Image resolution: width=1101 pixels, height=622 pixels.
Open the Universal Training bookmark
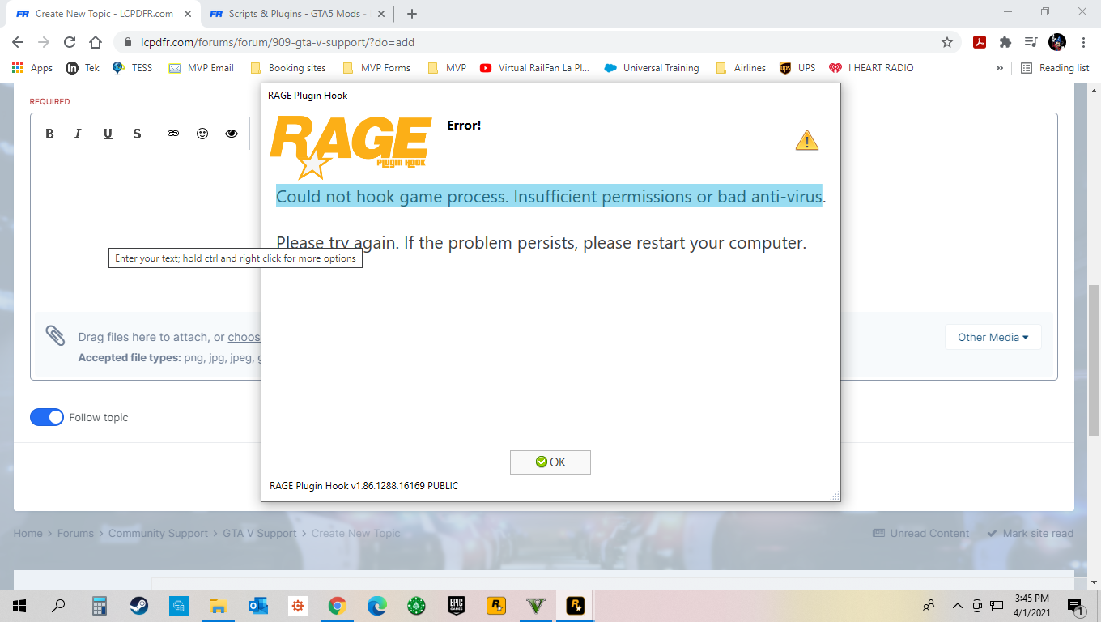tap(652, 68)
